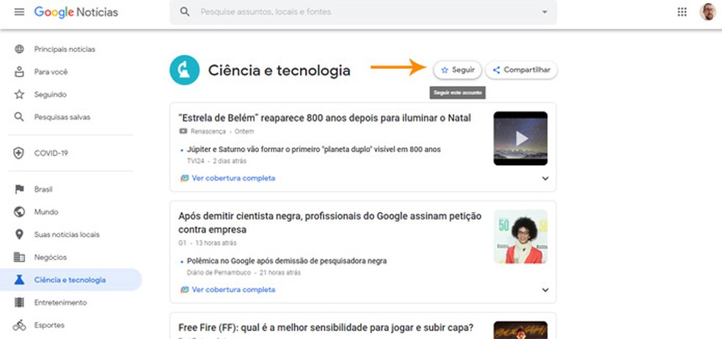Open the Entretenimento section

point(60,302)
